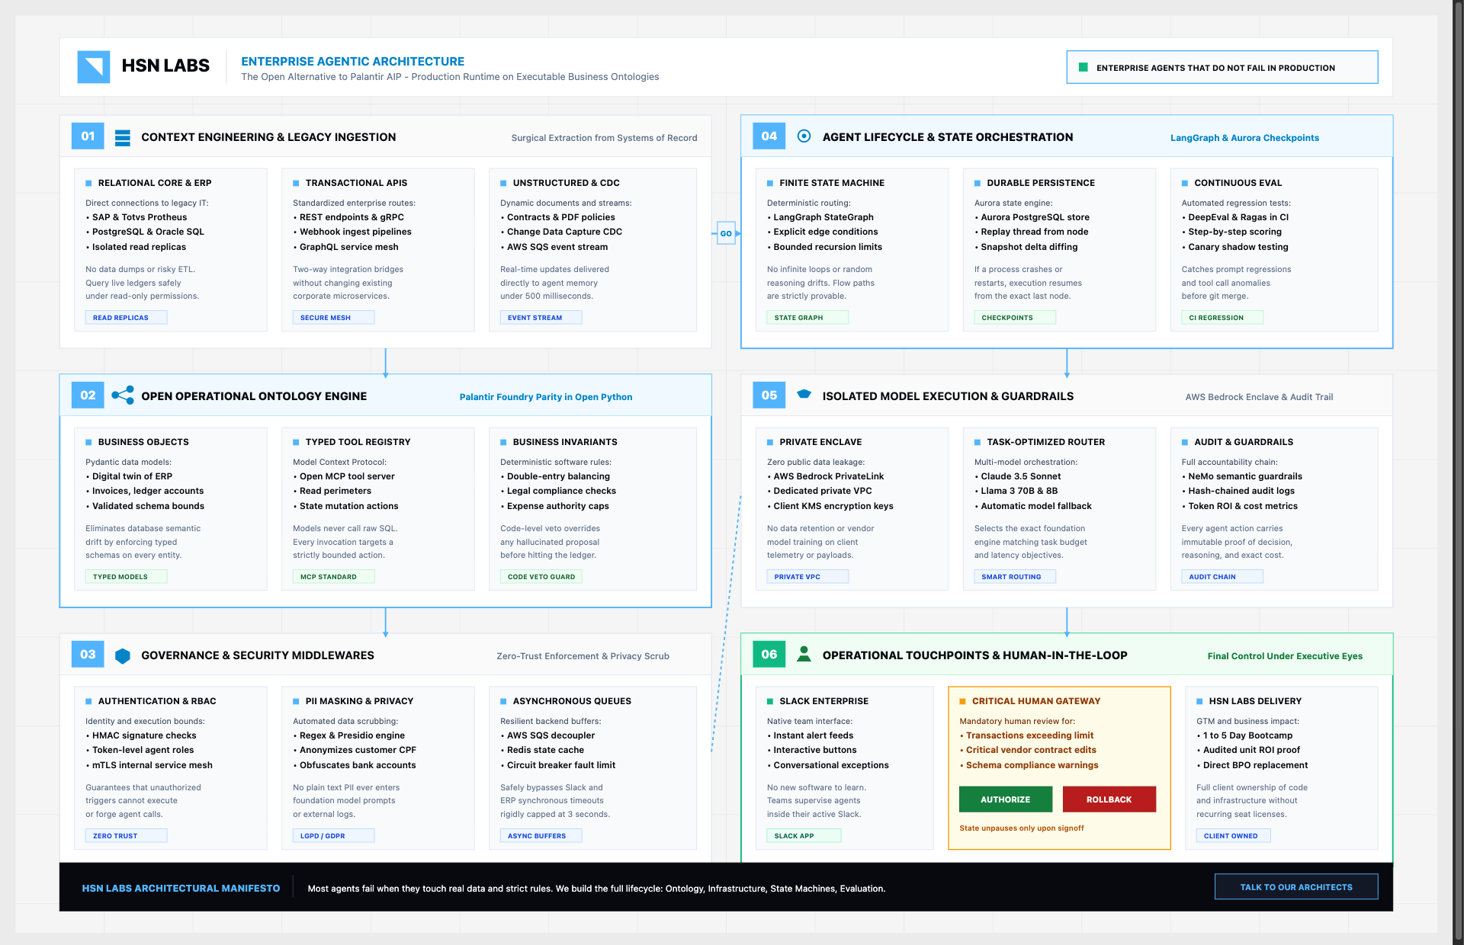Click the ZERO TRUST tag

tap(126, 836)
